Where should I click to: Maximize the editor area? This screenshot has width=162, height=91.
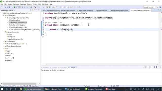pos(160,10)
